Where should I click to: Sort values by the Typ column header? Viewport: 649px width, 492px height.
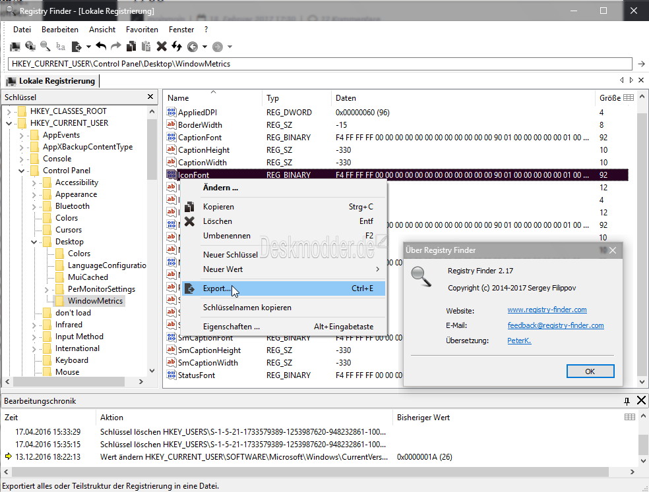coord(296,97)
